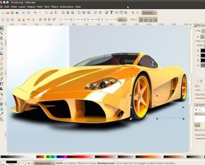205x165 pixels.
Task: Toggle first Affect button in controls bar
Action: (x=141, y=20)
